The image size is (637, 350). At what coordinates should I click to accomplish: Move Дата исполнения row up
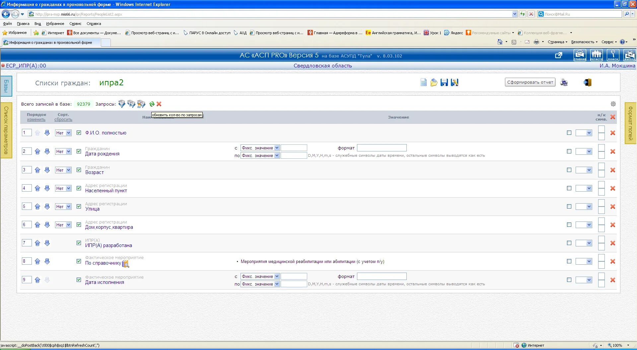click(x=37, y=280)
